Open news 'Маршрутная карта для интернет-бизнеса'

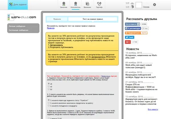pos(141,102)
